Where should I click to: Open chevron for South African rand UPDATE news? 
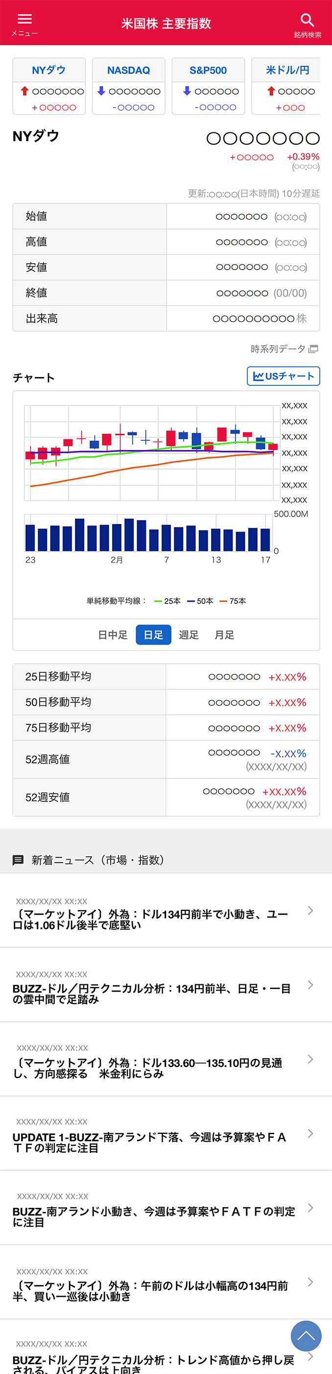[x=310, y=1133]
